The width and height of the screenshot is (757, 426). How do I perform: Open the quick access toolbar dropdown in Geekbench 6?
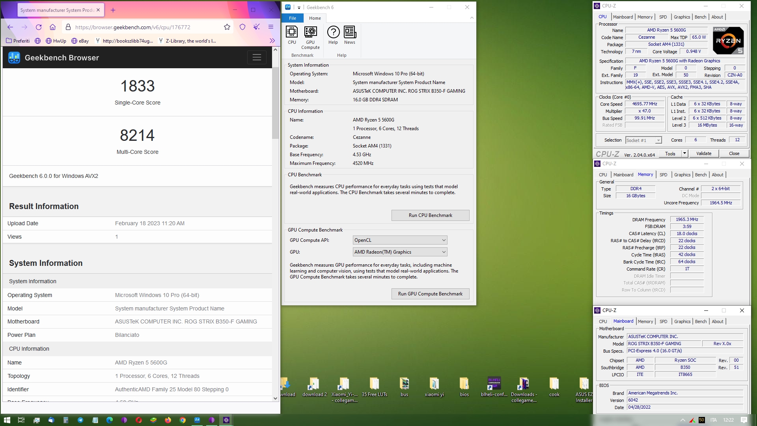[x=299, y=7]
